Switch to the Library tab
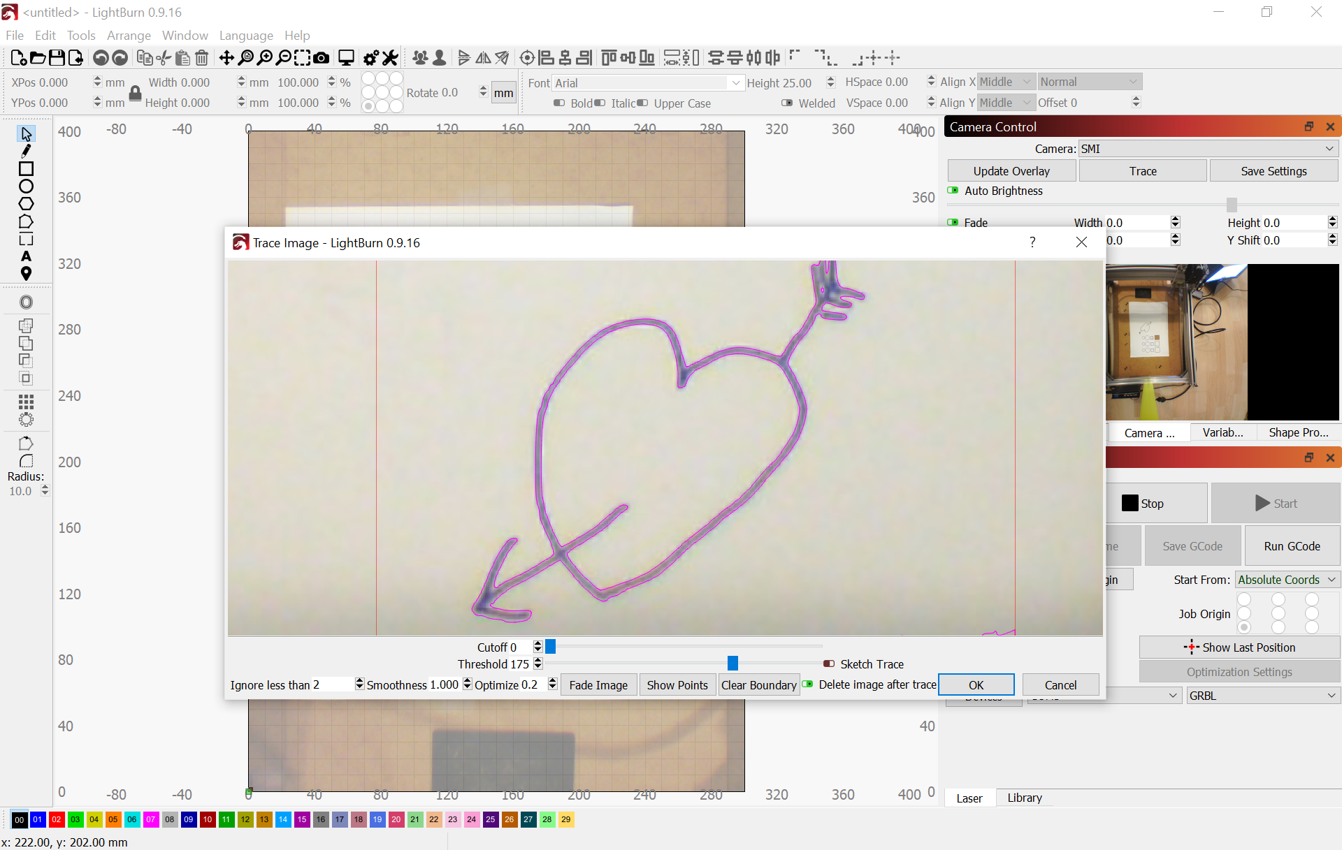Viewport: 1342px width, 850px height. click(1023, 798)
